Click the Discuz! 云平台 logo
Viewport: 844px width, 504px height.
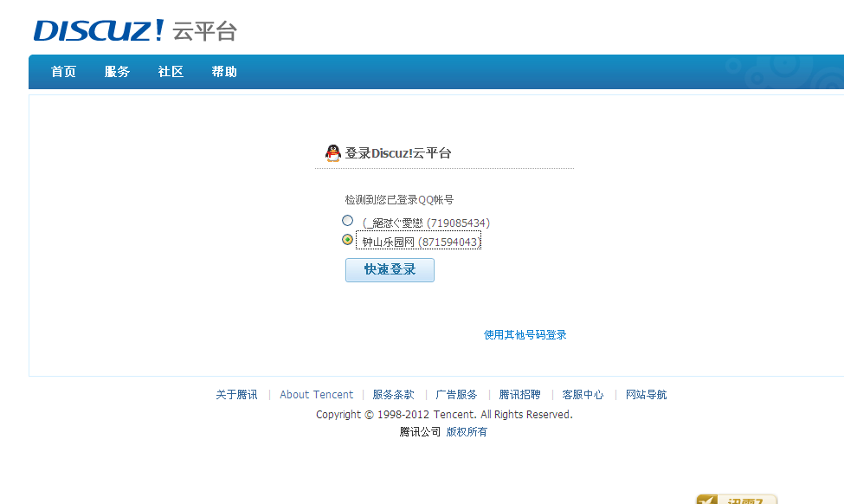tap(135, 30)
